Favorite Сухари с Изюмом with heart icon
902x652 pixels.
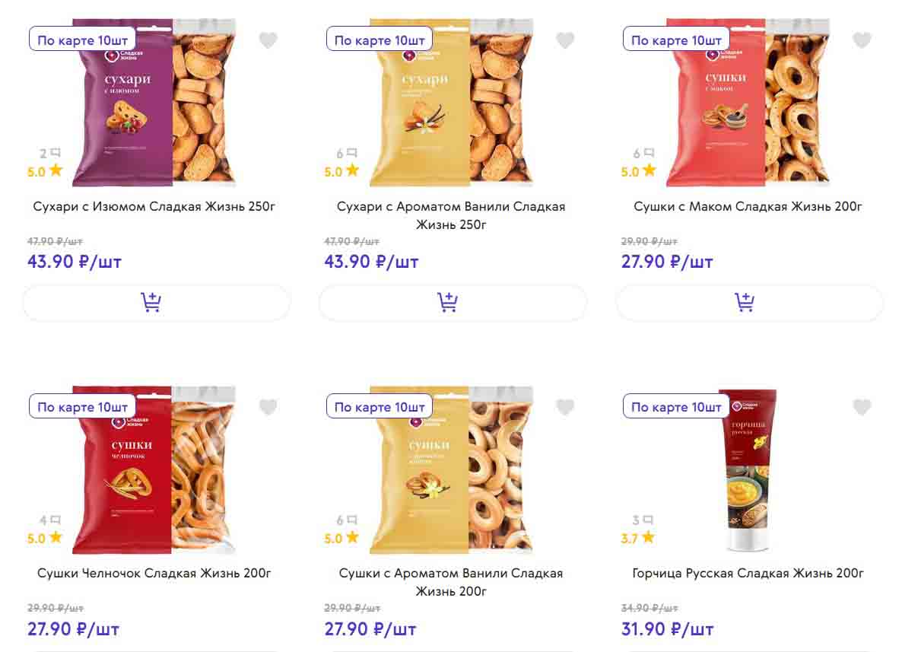tap(268, 40)
